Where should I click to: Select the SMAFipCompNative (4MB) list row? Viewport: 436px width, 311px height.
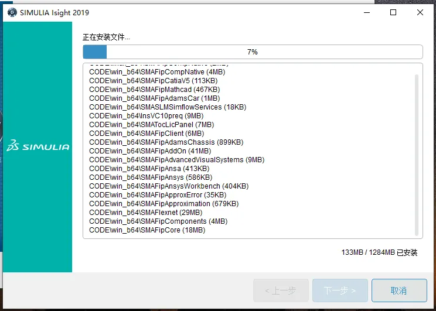[x=157, y=72]
